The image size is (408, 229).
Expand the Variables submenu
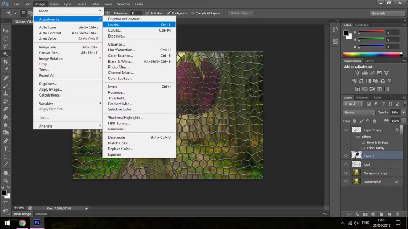[68, 104]
